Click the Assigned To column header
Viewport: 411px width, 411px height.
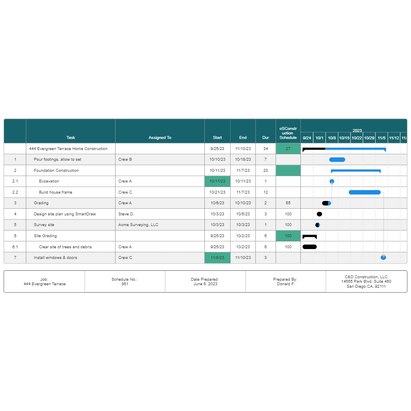tap(159, 131)
